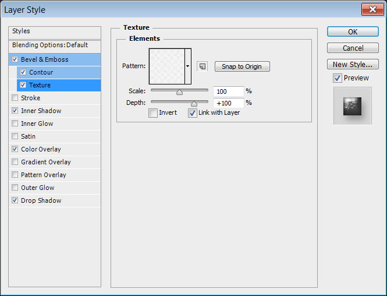Click the pattern preview swatch

(166, 66)
